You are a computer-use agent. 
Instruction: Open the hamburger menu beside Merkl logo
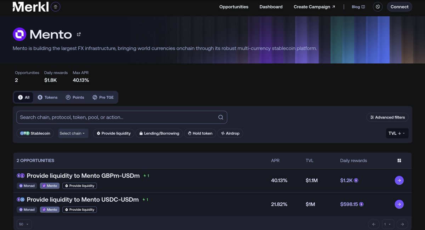(x=56, y=7)
